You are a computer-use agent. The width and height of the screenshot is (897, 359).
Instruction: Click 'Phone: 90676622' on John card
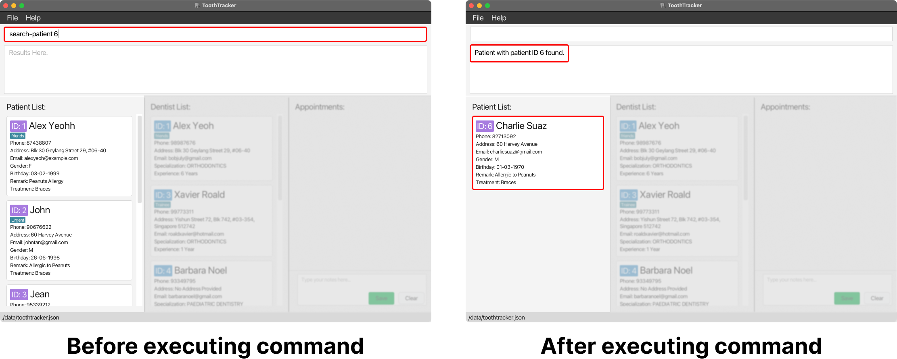(31, 227)
